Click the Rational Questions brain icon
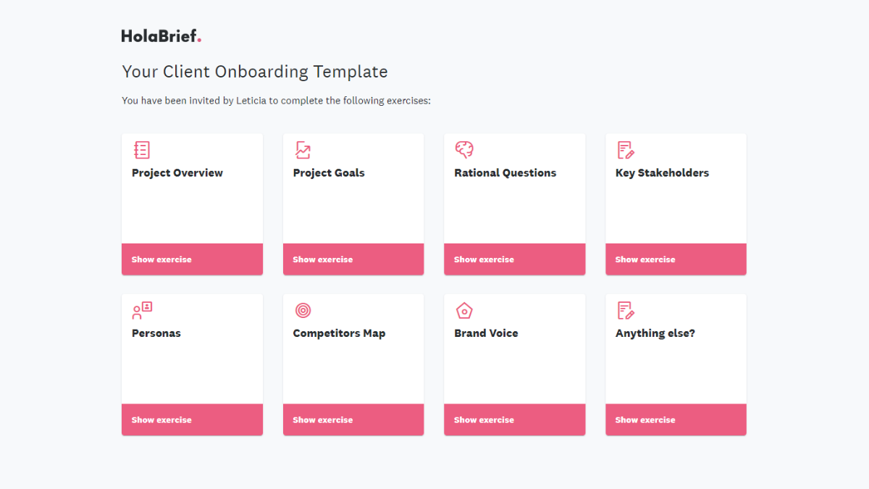The image size is (869, 489). [464, 149]
